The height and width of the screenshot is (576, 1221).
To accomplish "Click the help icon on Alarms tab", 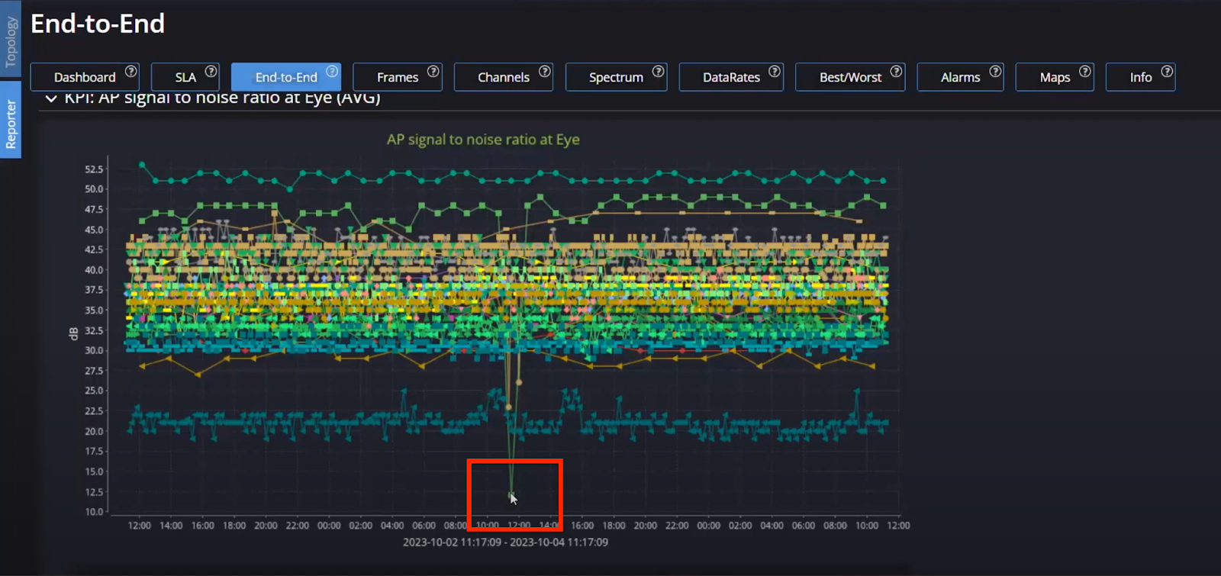I will (x=995, y=71).
